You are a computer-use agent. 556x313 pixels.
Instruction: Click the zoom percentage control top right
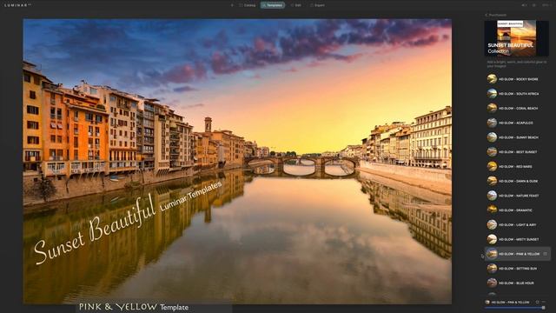coord(546,5)
